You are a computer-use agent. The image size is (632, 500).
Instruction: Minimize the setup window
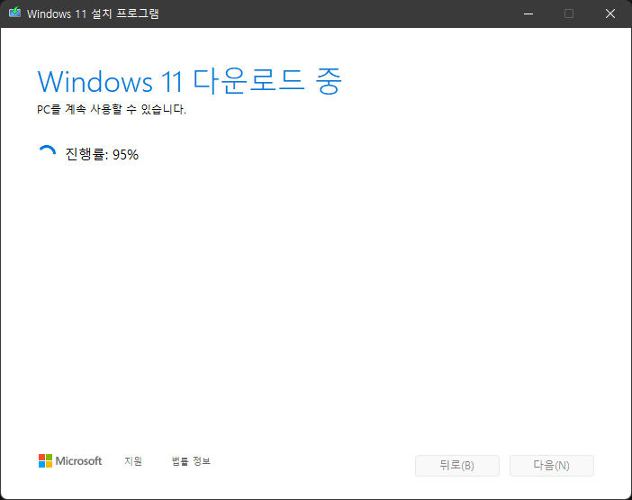(x=528, y=14)
